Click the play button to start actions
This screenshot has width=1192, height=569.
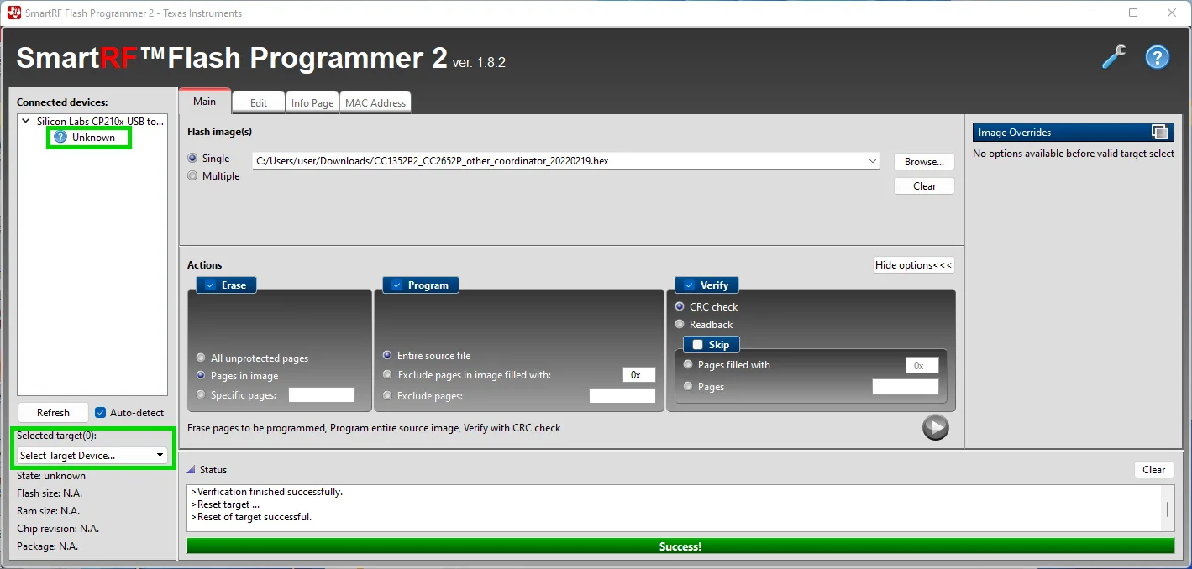(x=935, y=427)
